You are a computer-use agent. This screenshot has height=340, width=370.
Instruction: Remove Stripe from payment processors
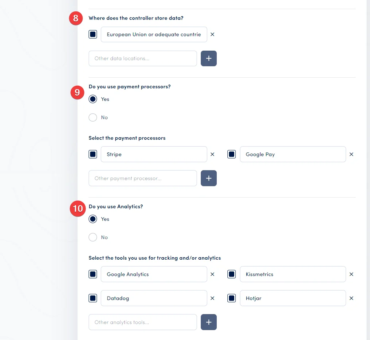point(212,154)
